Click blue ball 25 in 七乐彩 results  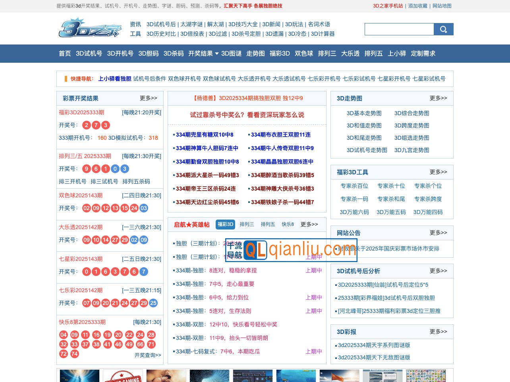[153, 303]
